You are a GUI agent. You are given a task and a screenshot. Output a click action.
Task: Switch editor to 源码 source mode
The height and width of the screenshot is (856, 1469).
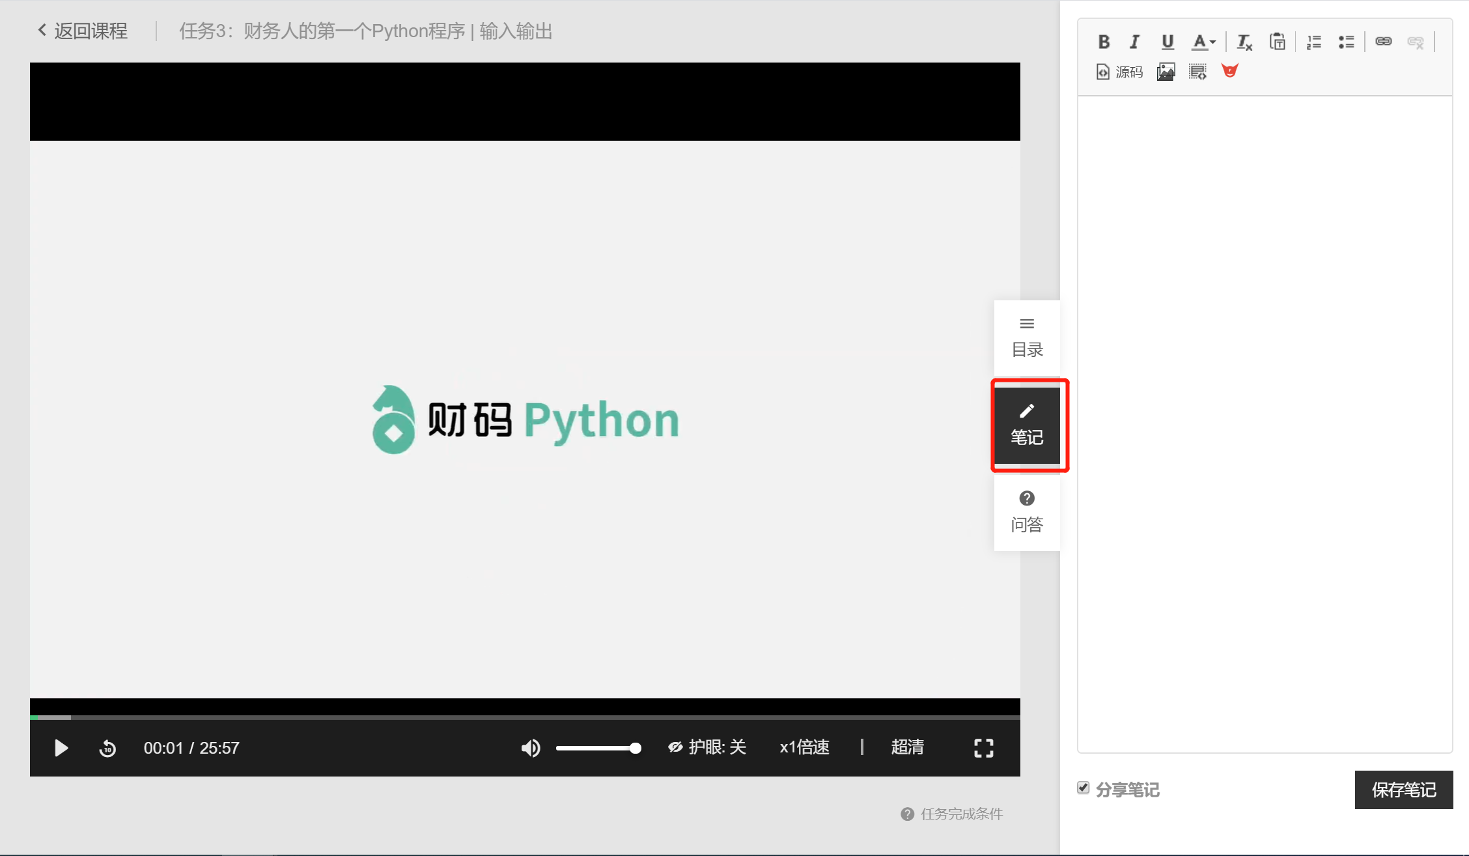[x=1120, y=72]
